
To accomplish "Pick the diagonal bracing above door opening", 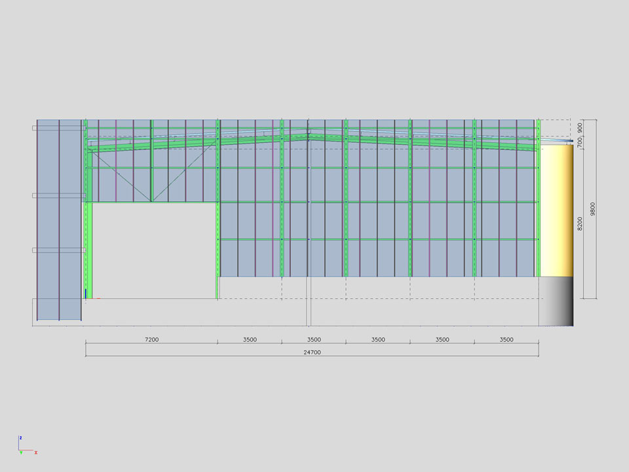I will tap(121, 175).
